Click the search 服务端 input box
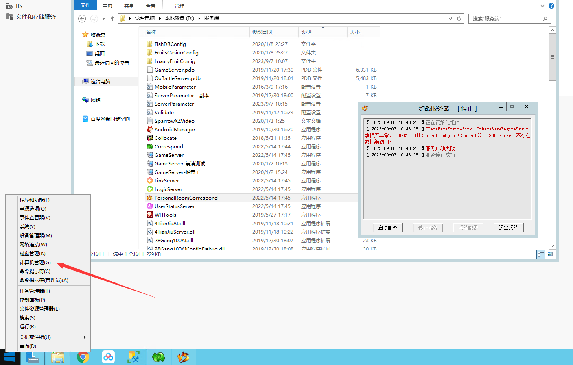The height and width of the screenshot is (365, 573). (x=506, y=18)
